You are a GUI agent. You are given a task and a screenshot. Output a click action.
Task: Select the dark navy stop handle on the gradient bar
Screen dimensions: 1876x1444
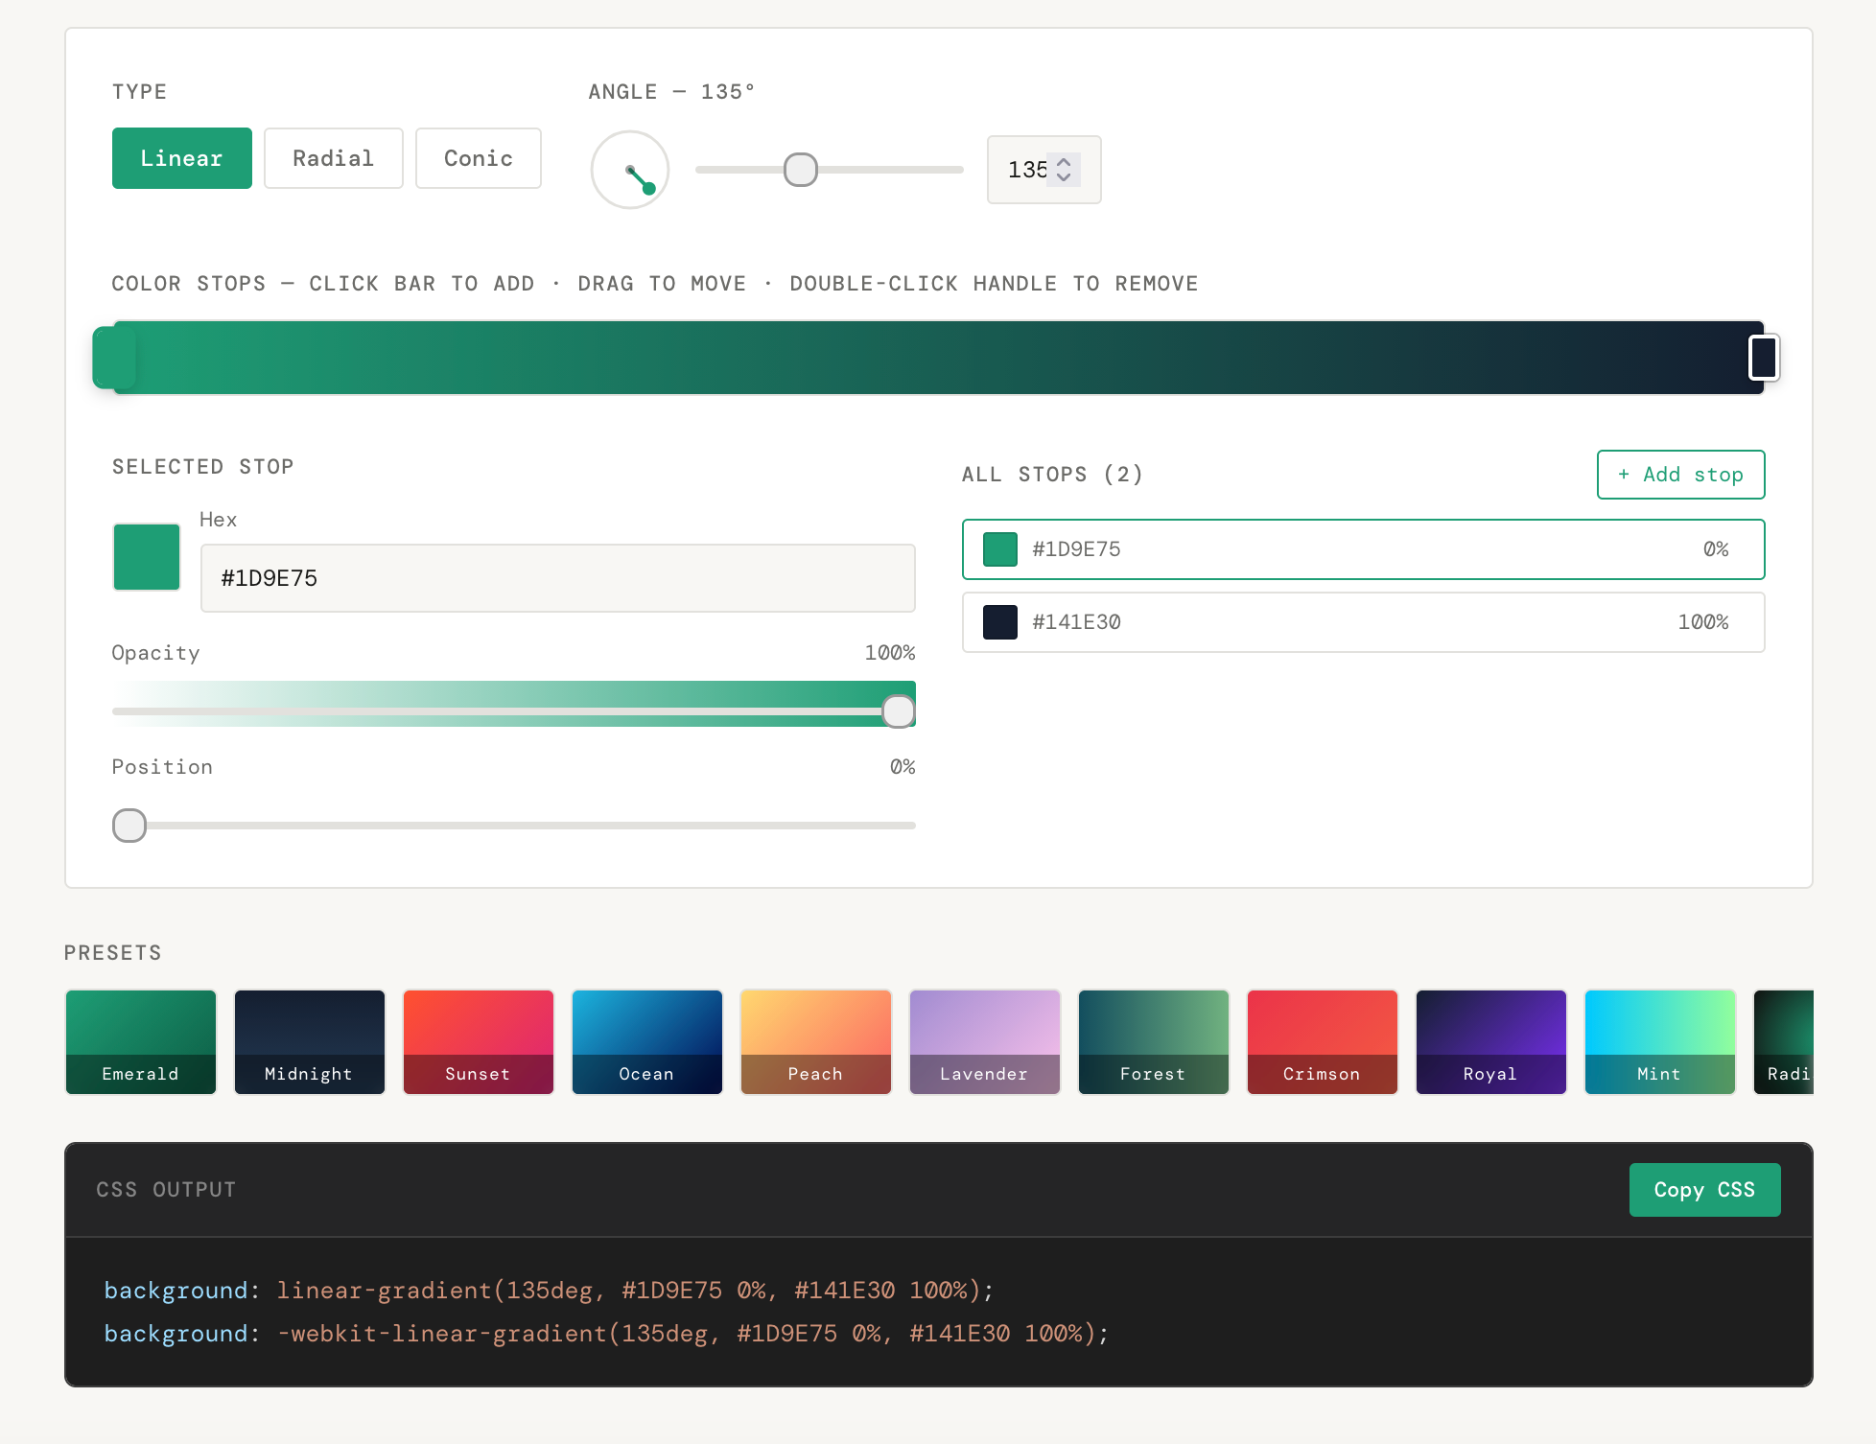[1764, 358]
